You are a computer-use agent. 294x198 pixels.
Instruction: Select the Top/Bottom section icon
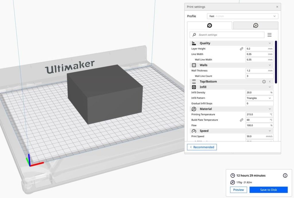(x=194, y=81)
